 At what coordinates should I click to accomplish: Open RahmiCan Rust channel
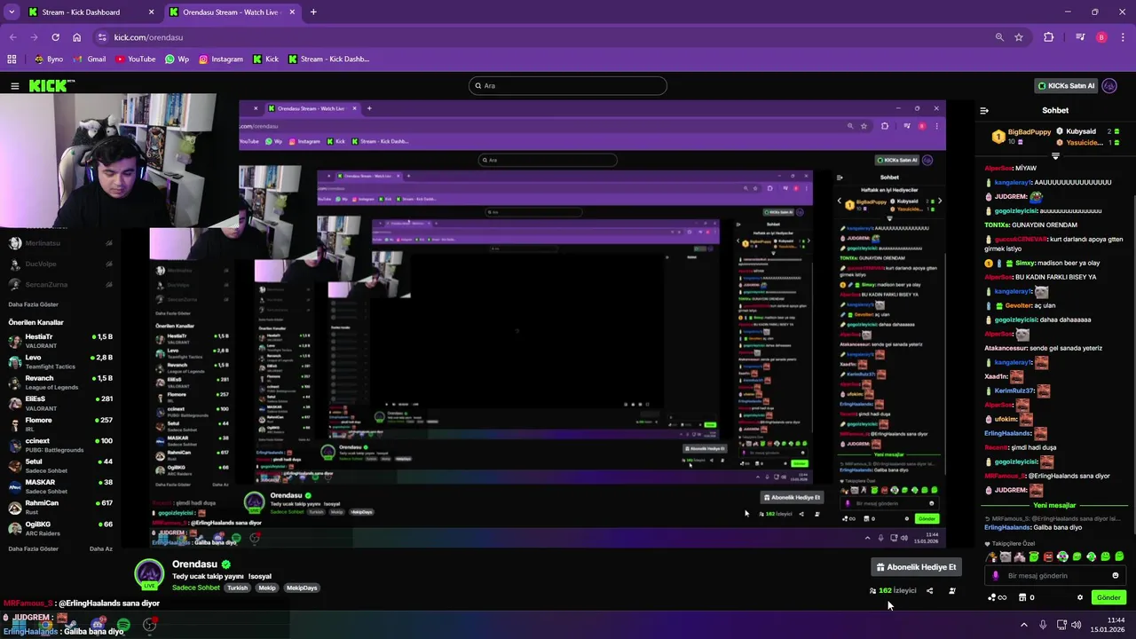(x=60, y=508)
